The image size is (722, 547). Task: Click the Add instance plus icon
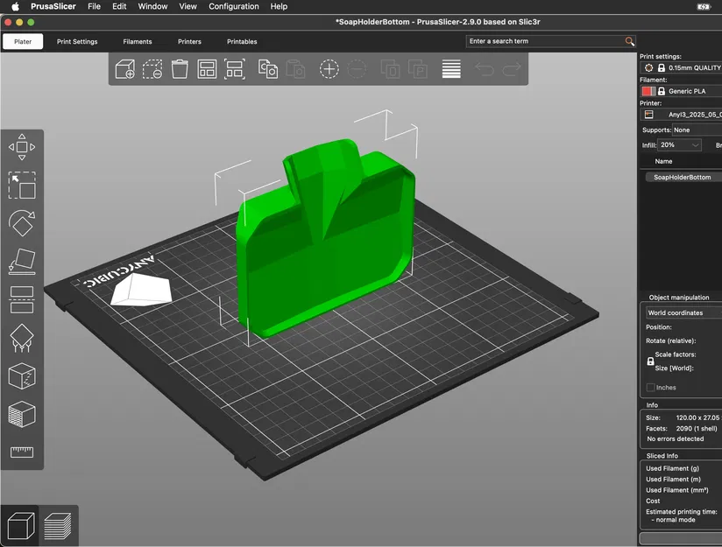[329, 69]
